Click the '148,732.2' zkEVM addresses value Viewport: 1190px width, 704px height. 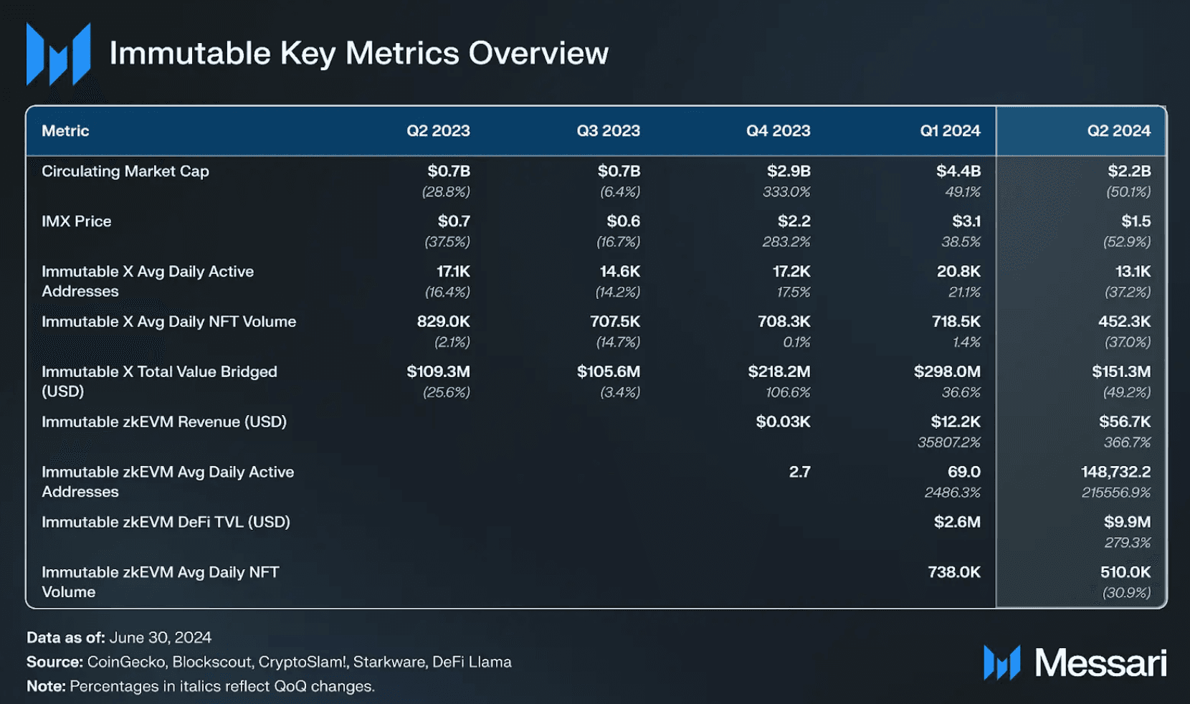pos(1115,472)
